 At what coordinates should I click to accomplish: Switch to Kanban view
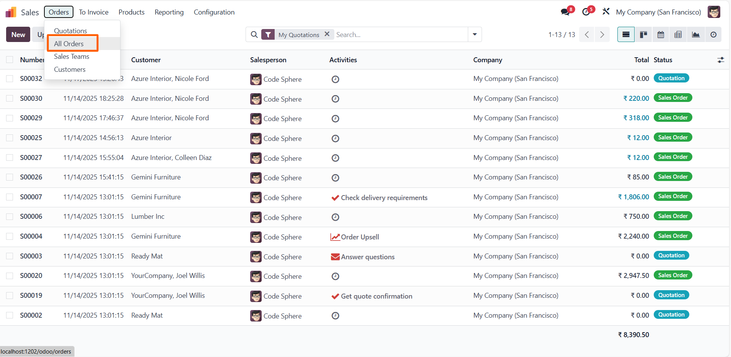(x=643, y=35)
